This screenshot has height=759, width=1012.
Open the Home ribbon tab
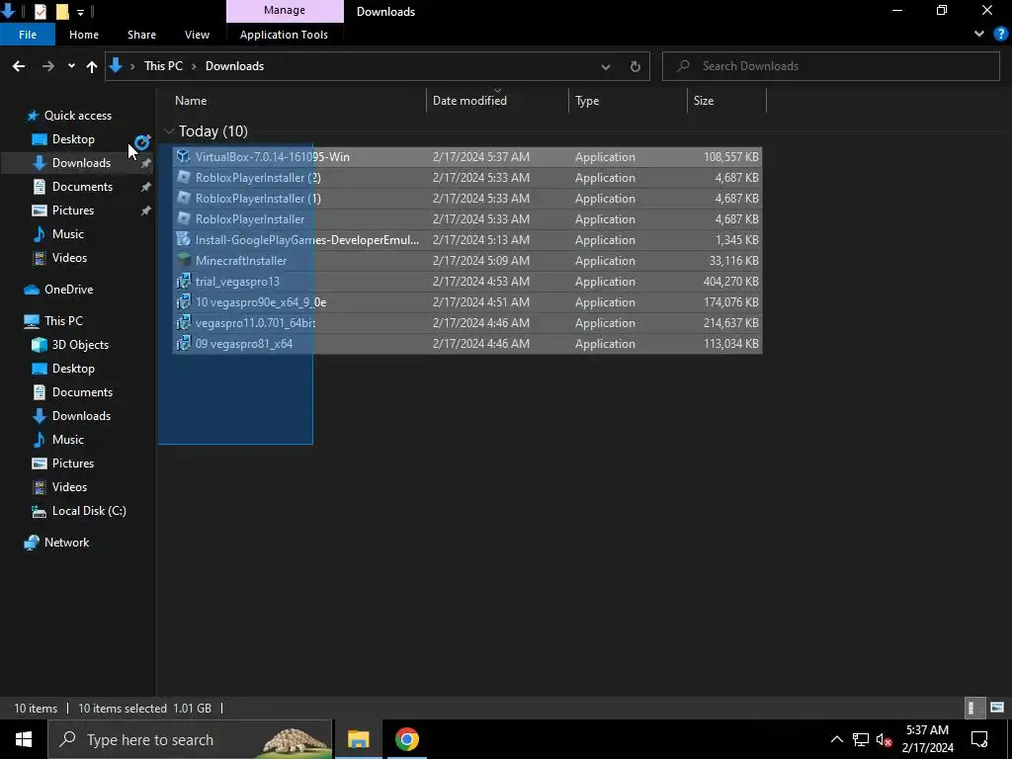(x=84, y=35)
